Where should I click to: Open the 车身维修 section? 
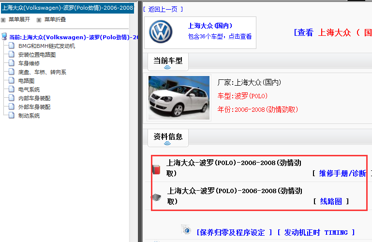(x=29, y=63)
